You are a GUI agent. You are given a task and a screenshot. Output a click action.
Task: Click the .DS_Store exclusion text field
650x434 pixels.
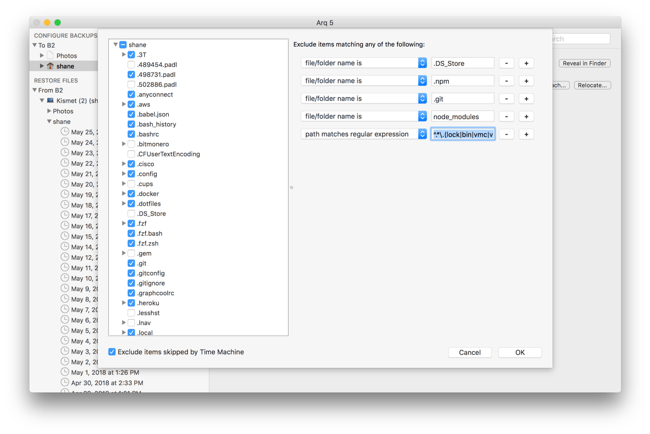[x=463, y=63]
